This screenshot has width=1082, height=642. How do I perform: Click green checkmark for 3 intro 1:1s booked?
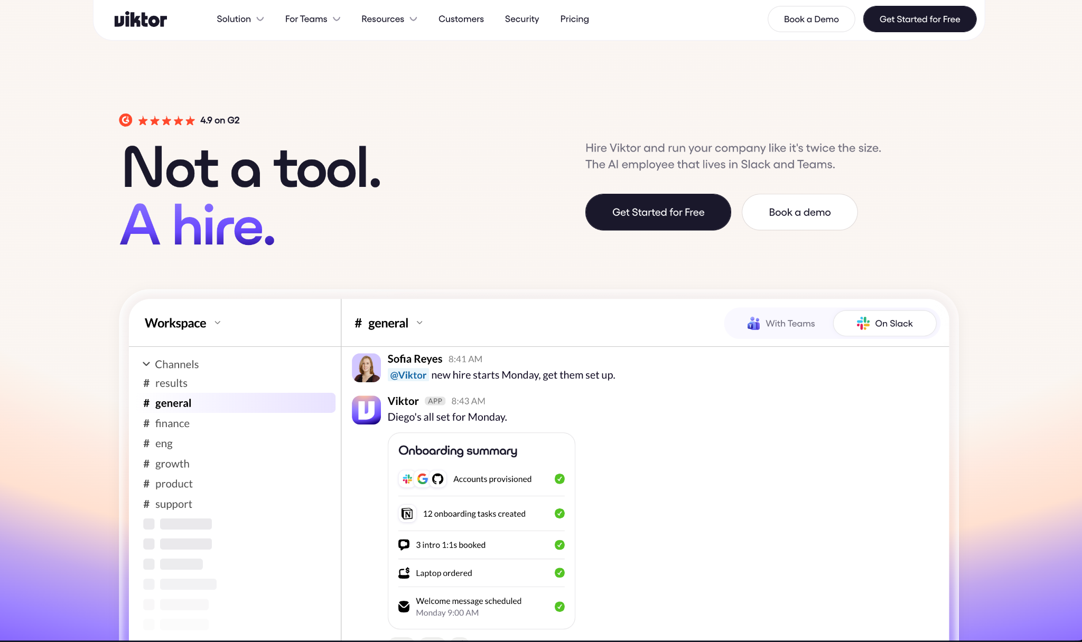pos(559,545)
